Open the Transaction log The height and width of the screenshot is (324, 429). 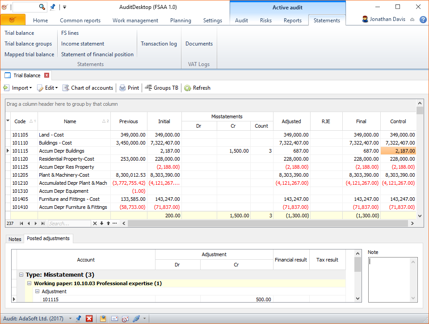159,43
